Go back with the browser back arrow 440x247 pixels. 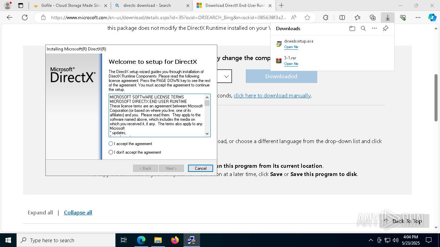coord(10,17)
